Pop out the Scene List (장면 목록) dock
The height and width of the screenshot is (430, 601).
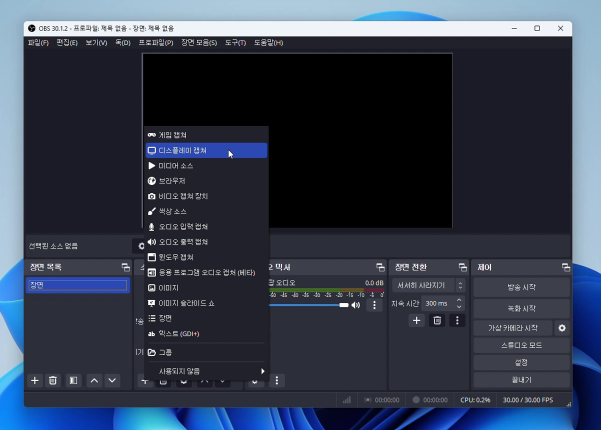point(126,267)
